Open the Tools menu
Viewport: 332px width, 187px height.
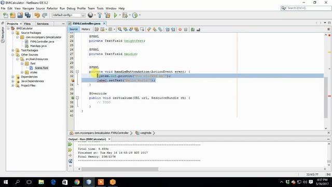click(100, 8)
